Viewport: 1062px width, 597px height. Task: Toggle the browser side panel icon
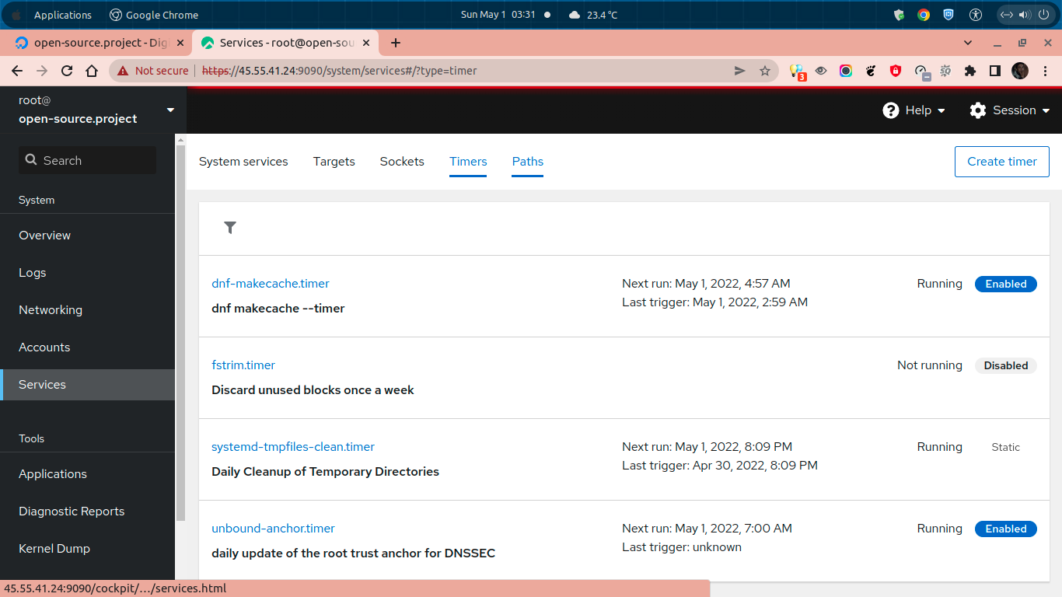pos(994,71)
